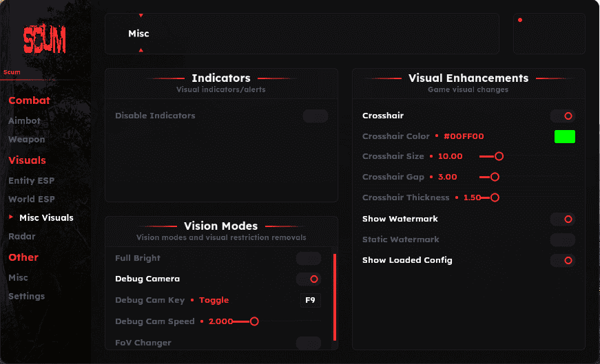
Task: Open Settings in the sidebar
Action: (x=26, y=297)
